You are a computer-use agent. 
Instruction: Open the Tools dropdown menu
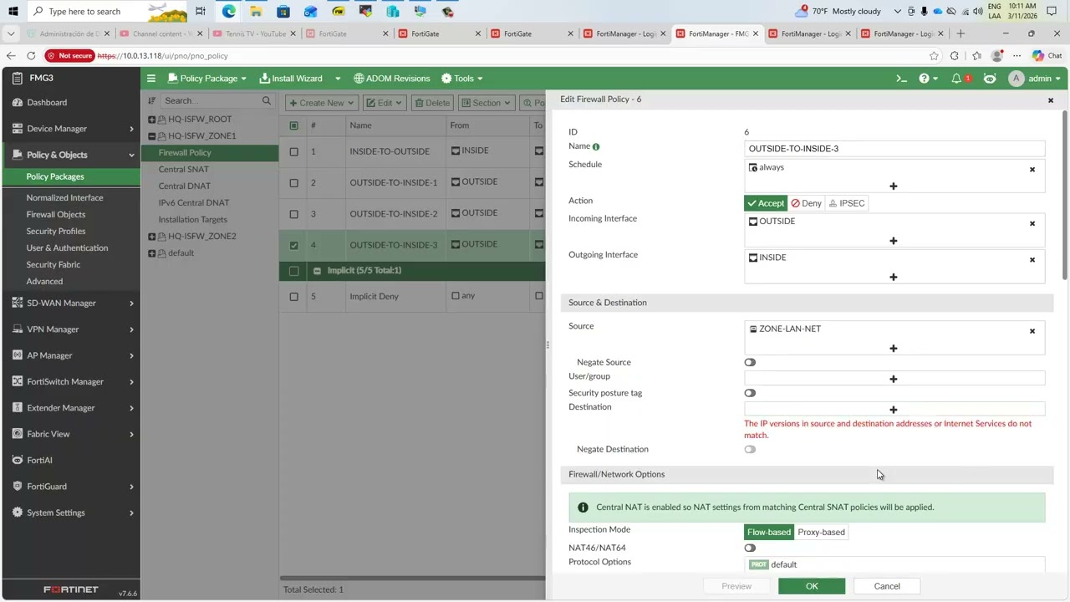point(462,79)
